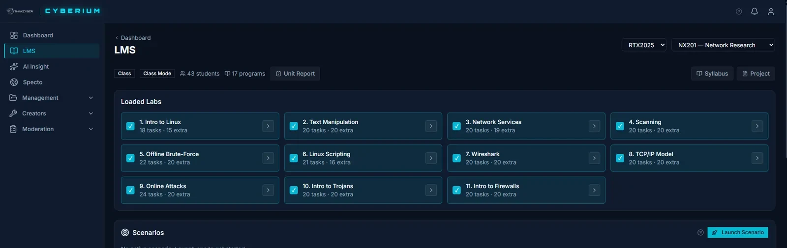The height and width of the screenshot is (248, 787).
Task: Click the LMS book icon in sidebar
Action: click(14, 51)
